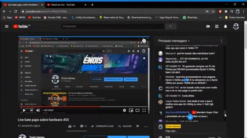Click the AO VIVO live indicator
This screenshot has width=247, height=138.
[x=48, y=110]
